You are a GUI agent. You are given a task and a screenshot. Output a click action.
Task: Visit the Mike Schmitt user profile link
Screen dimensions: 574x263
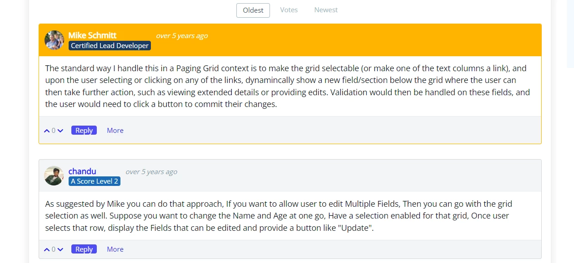tap(92, 35)
